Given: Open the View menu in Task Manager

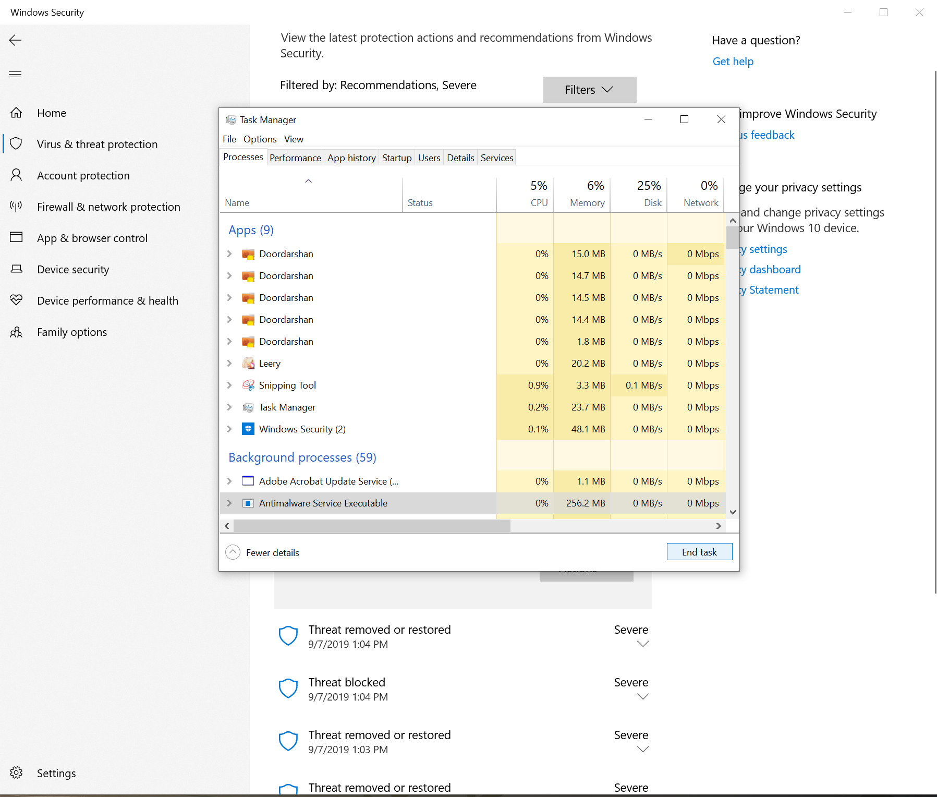Looking at the screenshot, I should click(294, 139).
